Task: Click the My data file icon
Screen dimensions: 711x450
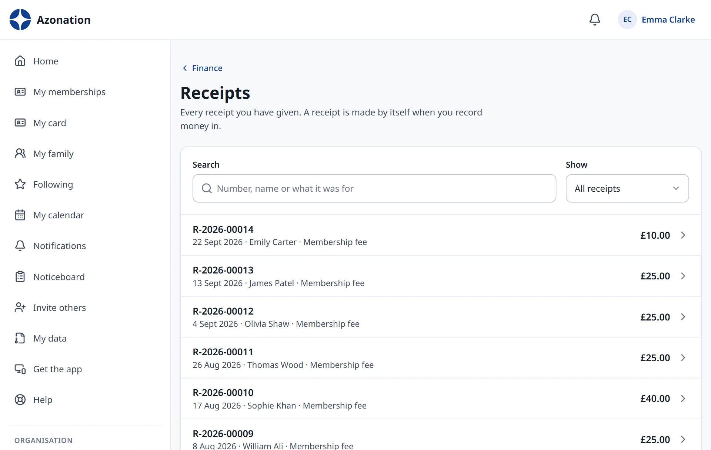Action: click(20, 338)
